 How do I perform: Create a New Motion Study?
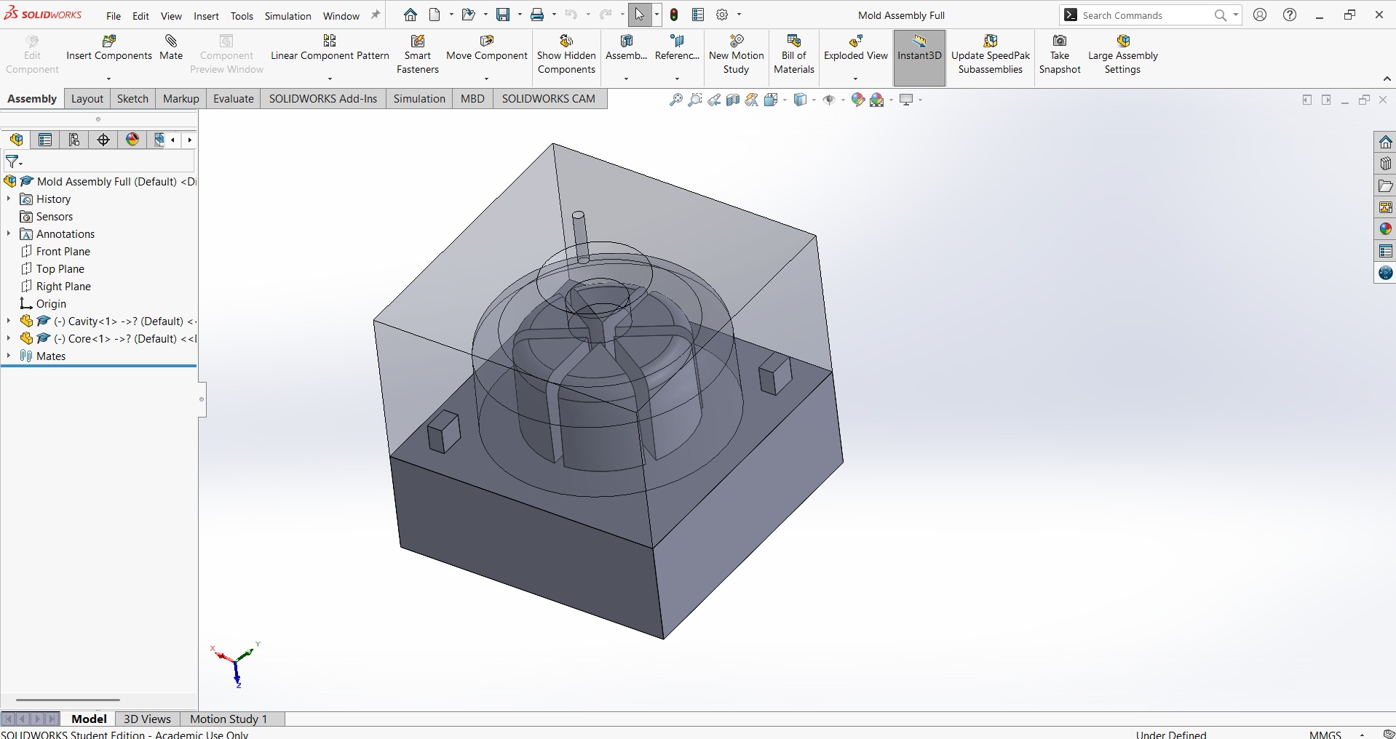737,55
